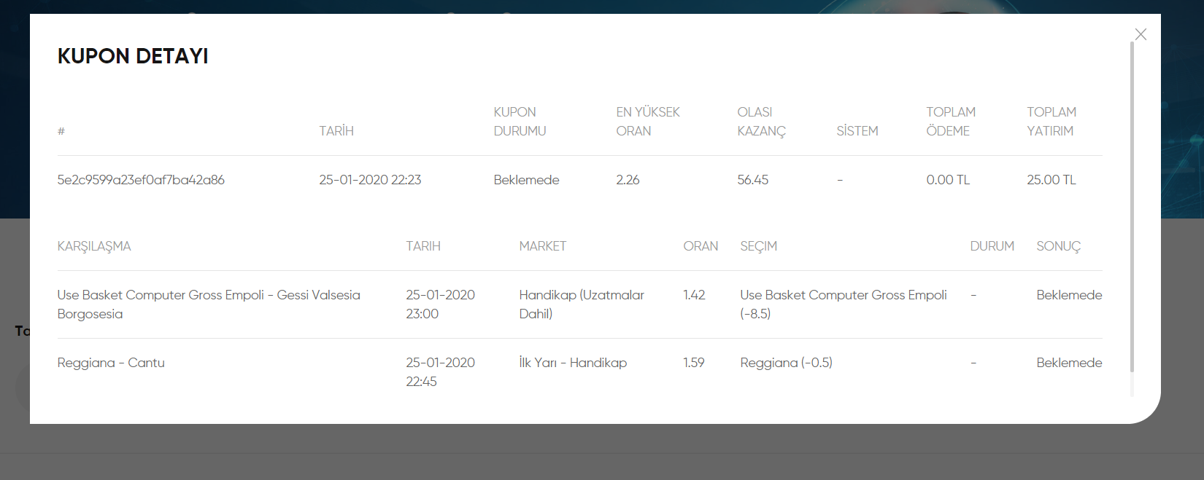Click the KUPON DURUMU column header
Screen dimensions: 1204x480
520,122
